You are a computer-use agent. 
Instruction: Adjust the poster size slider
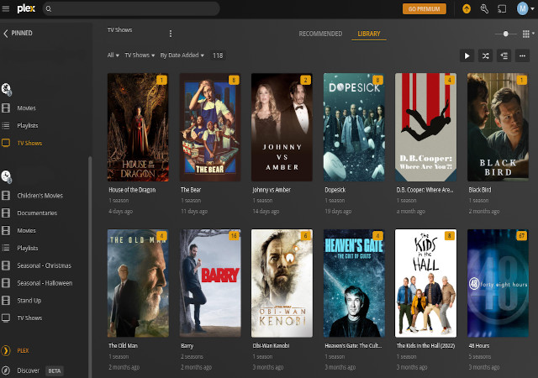[x=505, y=34]
